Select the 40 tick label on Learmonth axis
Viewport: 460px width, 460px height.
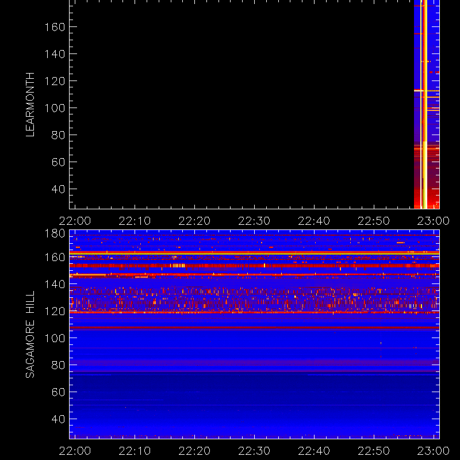[58, 189]
